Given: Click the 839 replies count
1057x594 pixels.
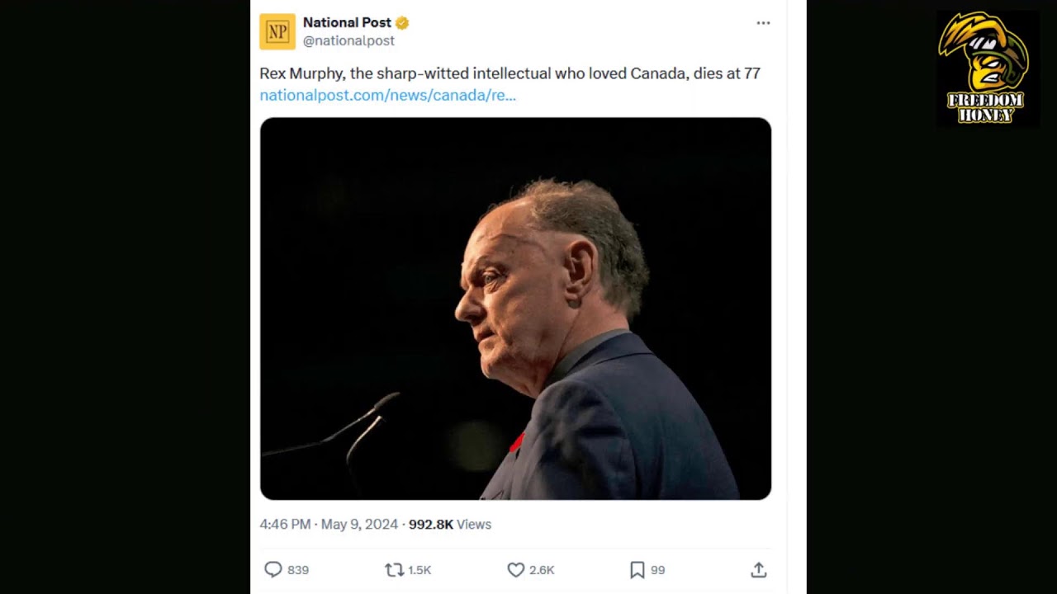Looking at the screenshot, I should (x=298, y=570).
